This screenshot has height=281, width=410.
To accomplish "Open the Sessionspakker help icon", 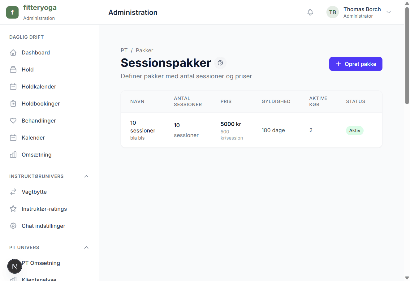I will (220, 63).
